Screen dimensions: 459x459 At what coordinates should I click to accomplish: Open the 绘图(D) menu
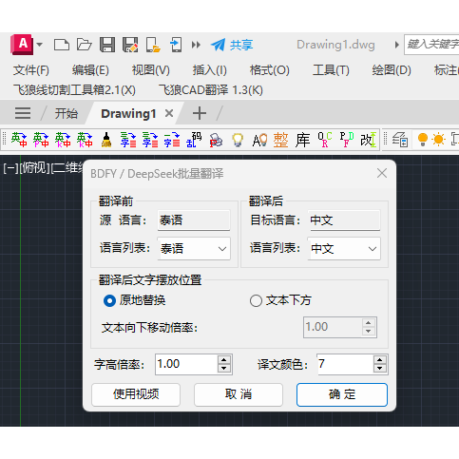392,70
